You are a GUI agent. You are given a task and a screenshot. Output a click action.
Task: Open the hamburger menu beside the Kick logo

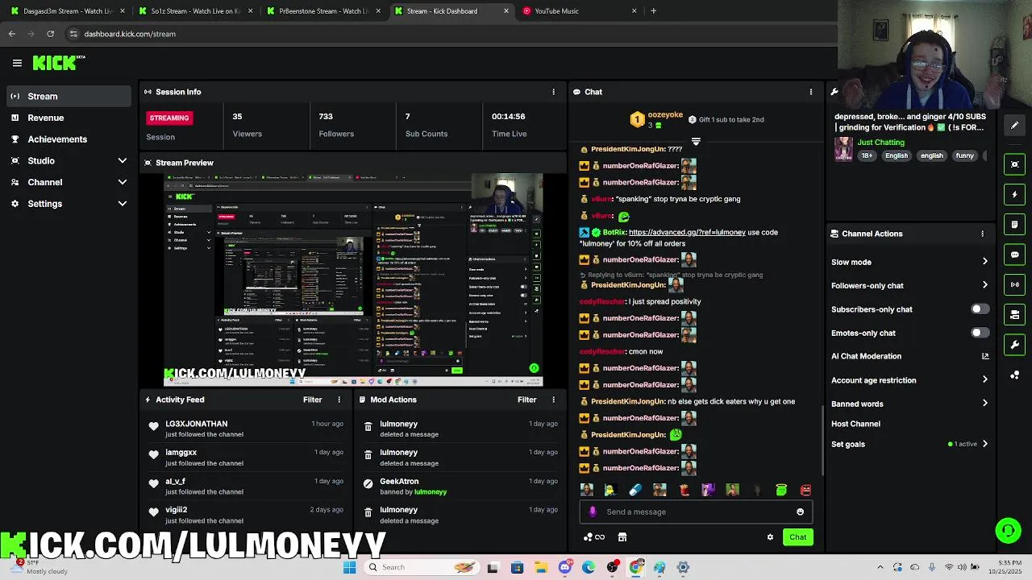coord(17,63)
